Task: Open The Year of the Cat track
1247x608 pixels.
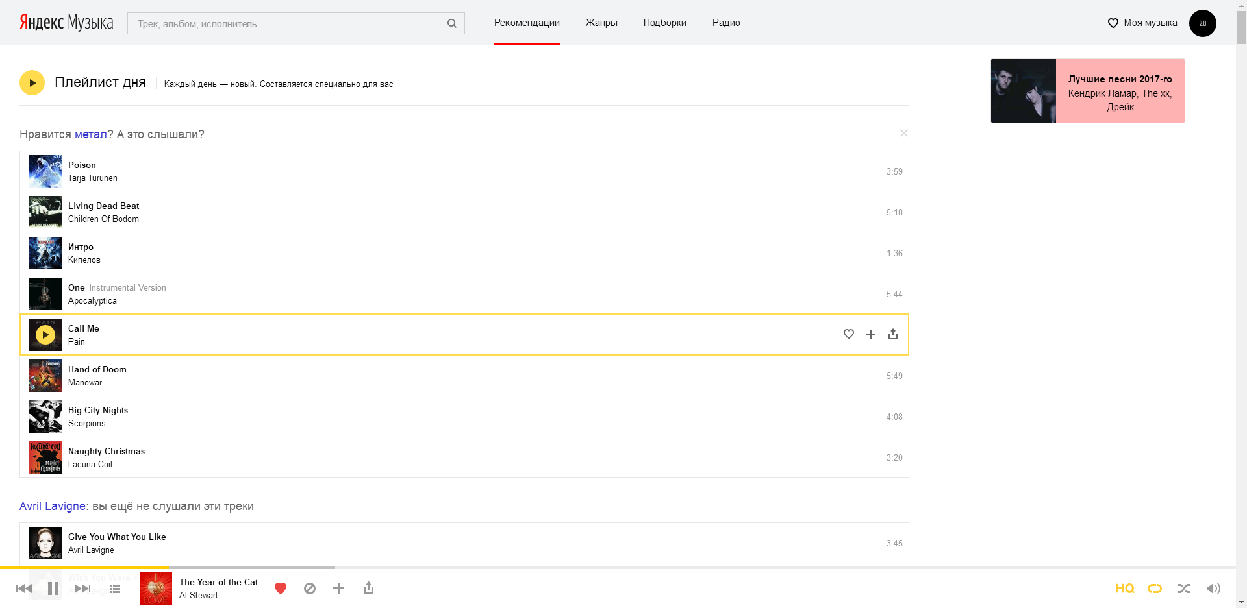Action: point(219,583)
